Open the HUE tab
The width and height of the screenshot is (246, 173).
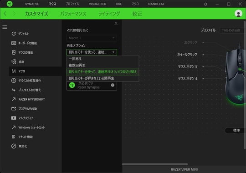tap(119, 4)
